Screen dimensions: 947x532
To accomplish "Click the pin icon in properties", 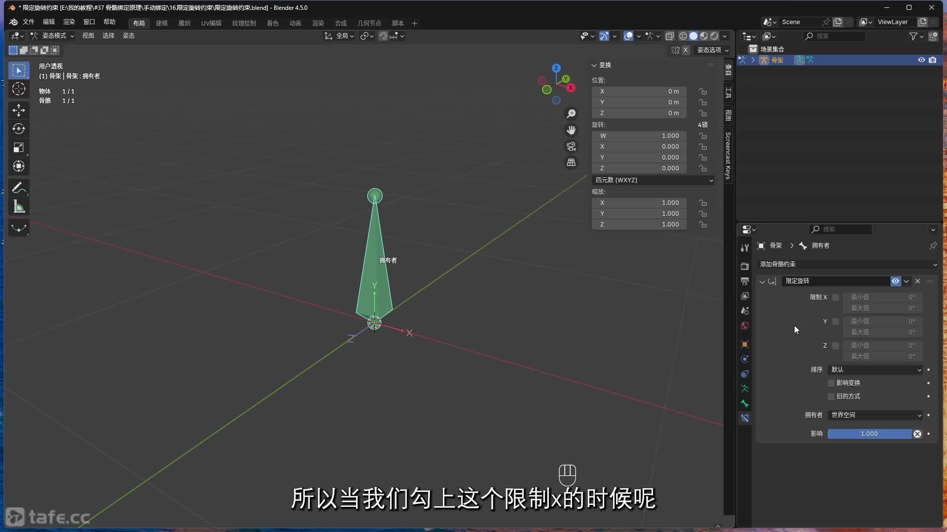I will click(933, 246).
